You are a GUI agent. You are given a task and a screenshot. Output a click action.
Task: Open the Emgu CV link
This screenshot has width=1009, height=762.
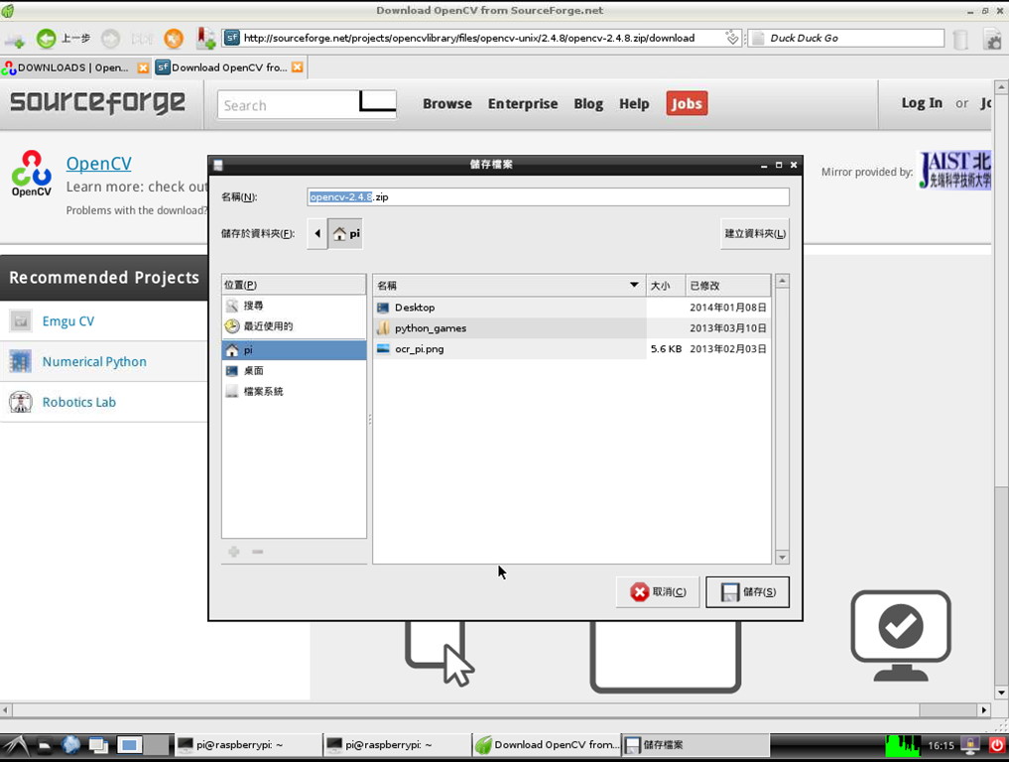point(68,321)
